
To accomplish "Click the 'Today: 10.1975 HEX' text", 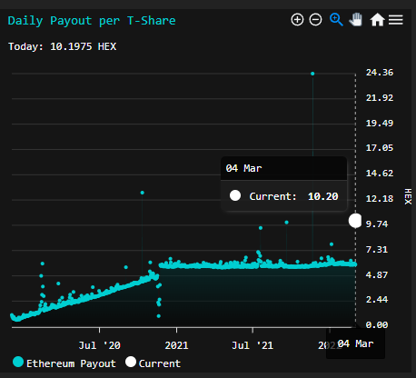I will (x=63, y=46).
